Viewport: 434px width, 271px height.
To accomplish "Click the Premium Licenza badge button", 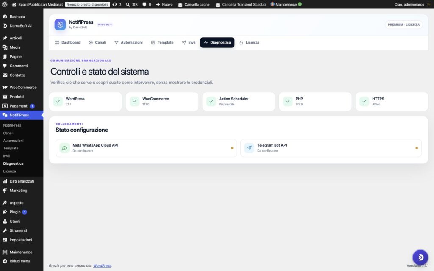I will tap(403, 25).
